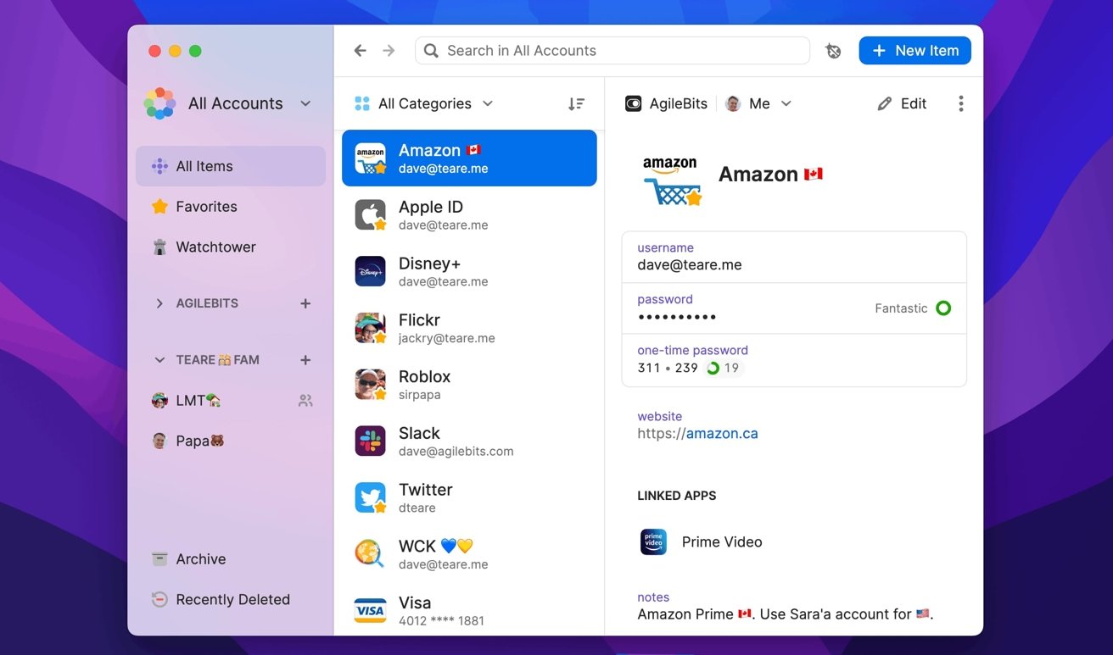Change the item list sort order
1113x655 pixels.
(x=576, y=103)
